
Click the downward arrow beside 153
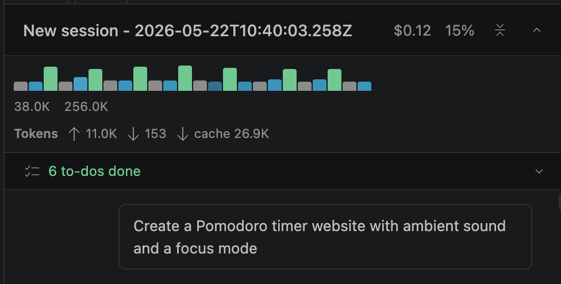tap(133, 134)
